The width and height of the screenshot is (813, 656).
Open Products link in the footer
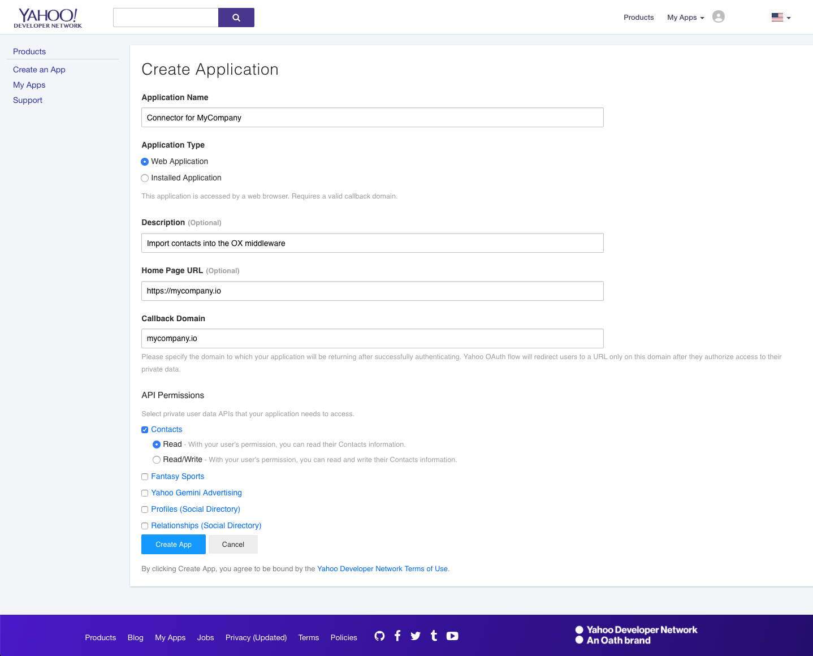[x=101, y=637]
